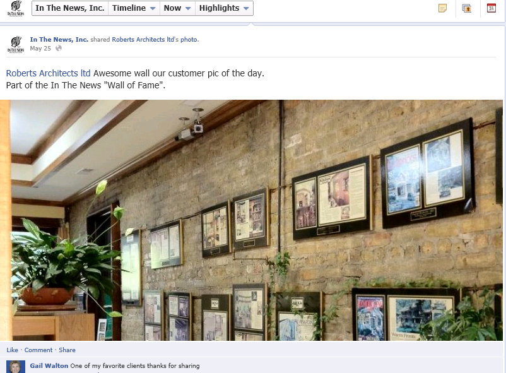Screen dimensions: 506x373
Task: Click the globe privacy icon next to May 25
Action: coord(59,49)
